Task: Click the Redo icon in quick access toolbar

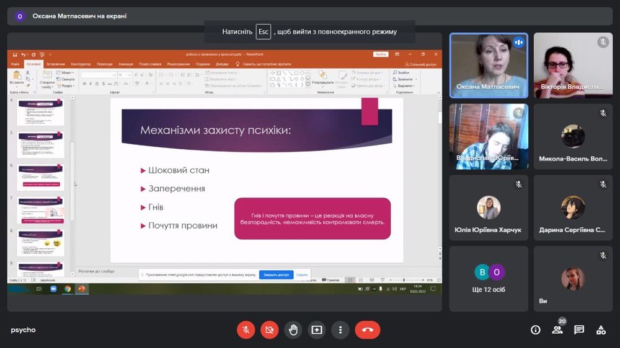Action: pos(33,54)
